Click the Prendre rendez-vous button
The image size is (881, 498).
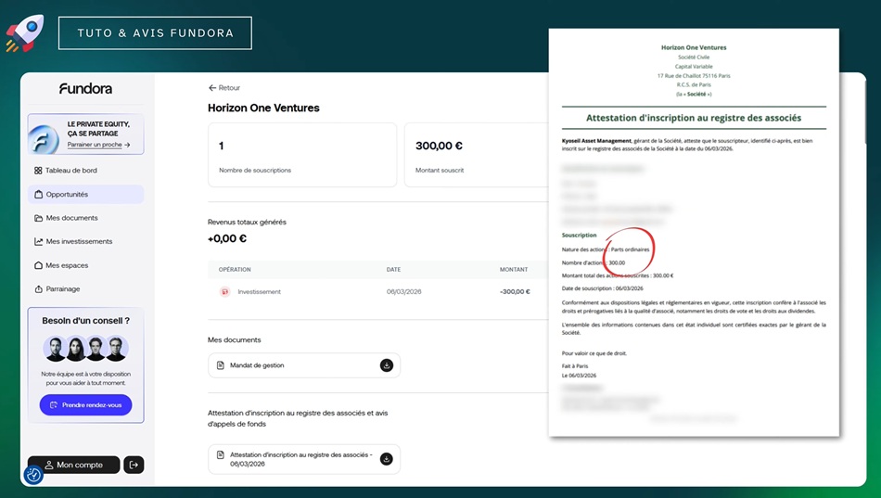85,404
